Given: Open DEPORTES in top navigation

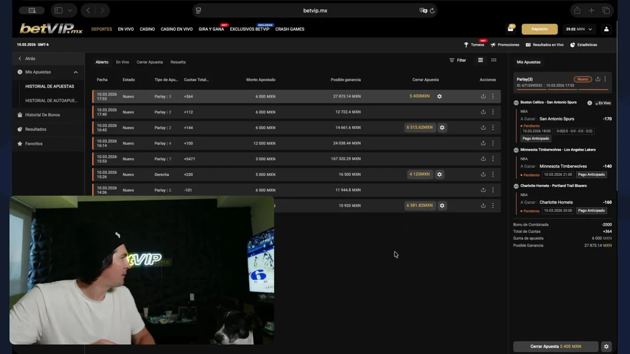Looking at the screenshot, I should coord(101,29).
